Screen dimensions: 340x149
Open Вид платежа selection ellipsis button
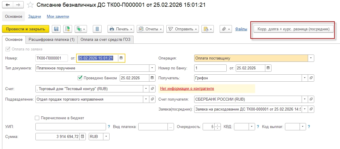coord(171,127)
